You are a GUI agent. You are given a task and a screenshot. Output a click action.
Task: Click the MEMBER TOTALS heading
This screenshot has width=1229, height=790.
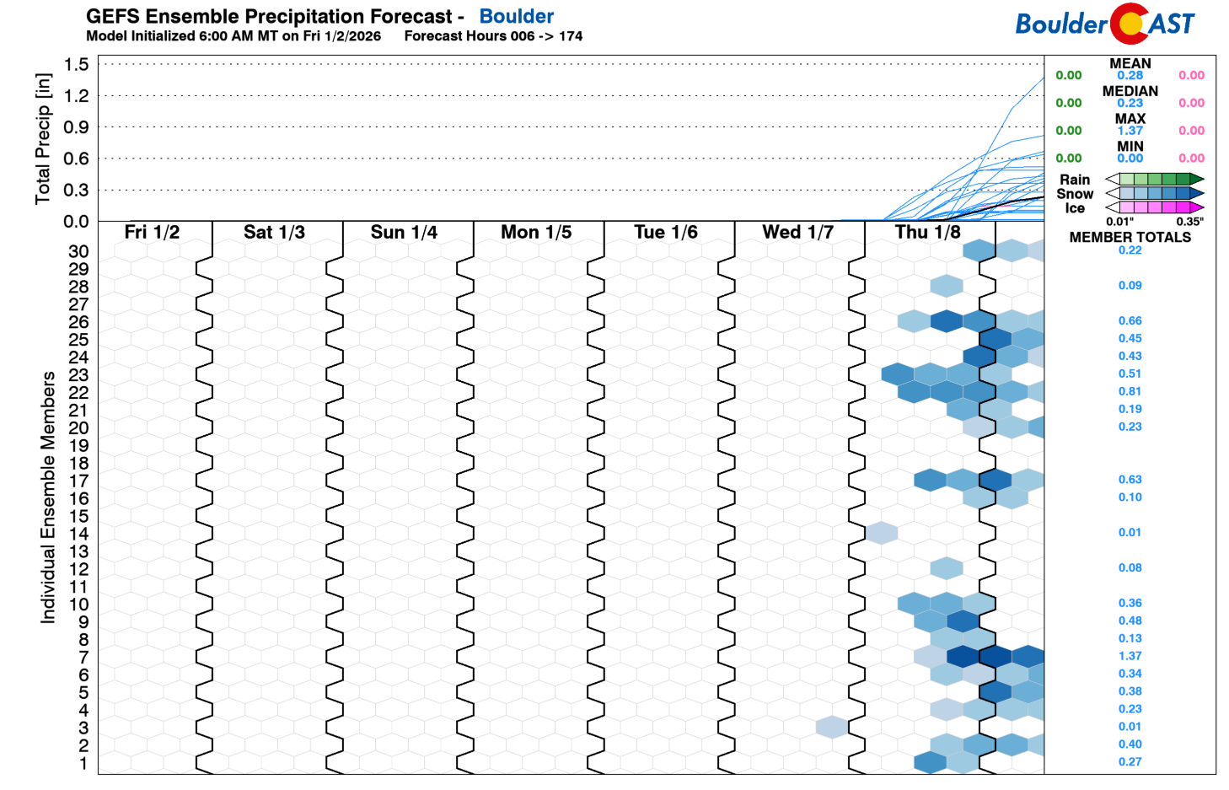pos(1130,237)
